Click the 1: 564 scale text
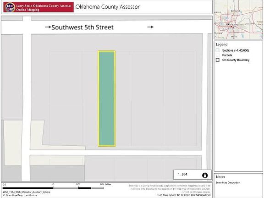 [183, 175]
